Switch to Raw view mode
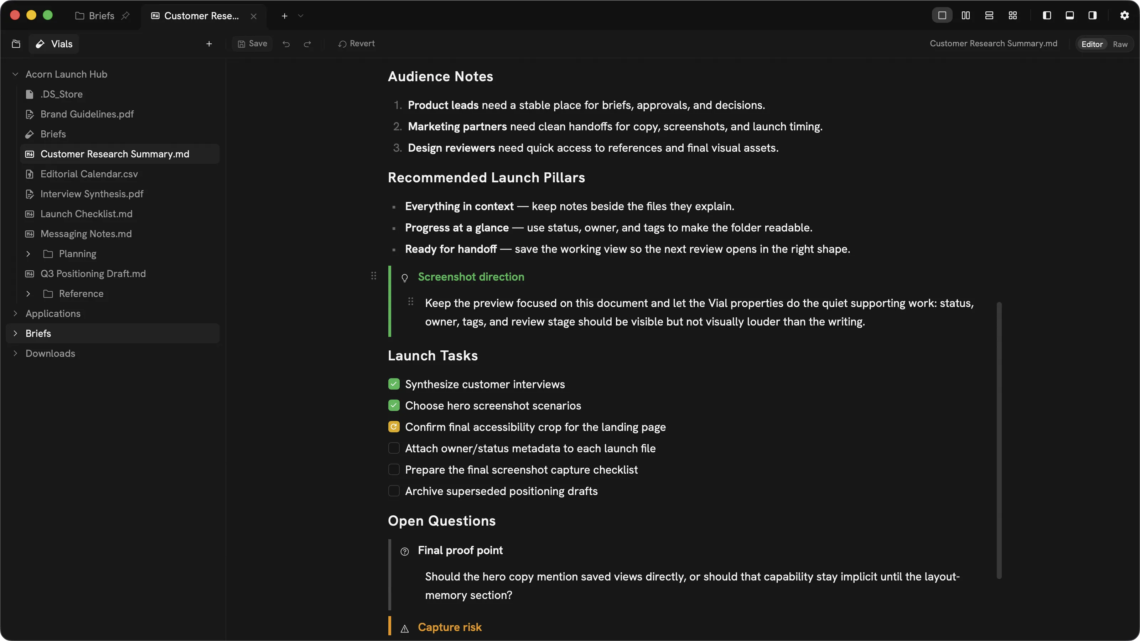Image resolution: width=1140 pixels, height=641 pixels. point(1120,44)
